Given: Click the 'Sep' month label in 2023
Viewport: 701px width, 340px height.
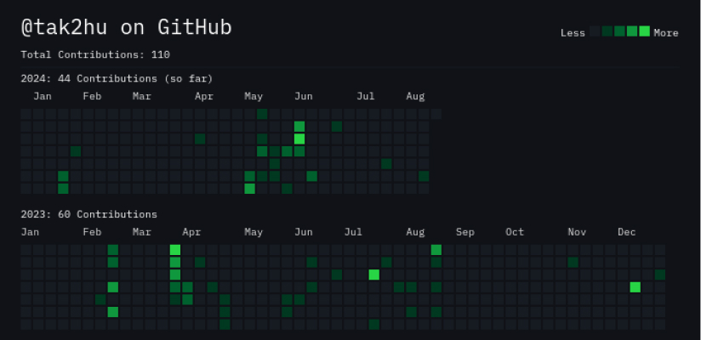Looking at the screenshot, I should [465, 232].
